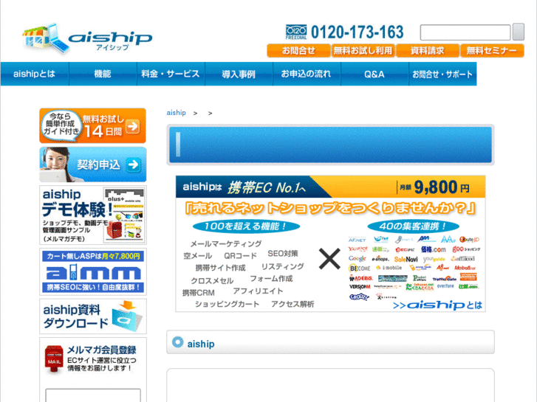
Task: Click the orange お問合せ button
Action: pyautogui.click(x=298, y=51)
